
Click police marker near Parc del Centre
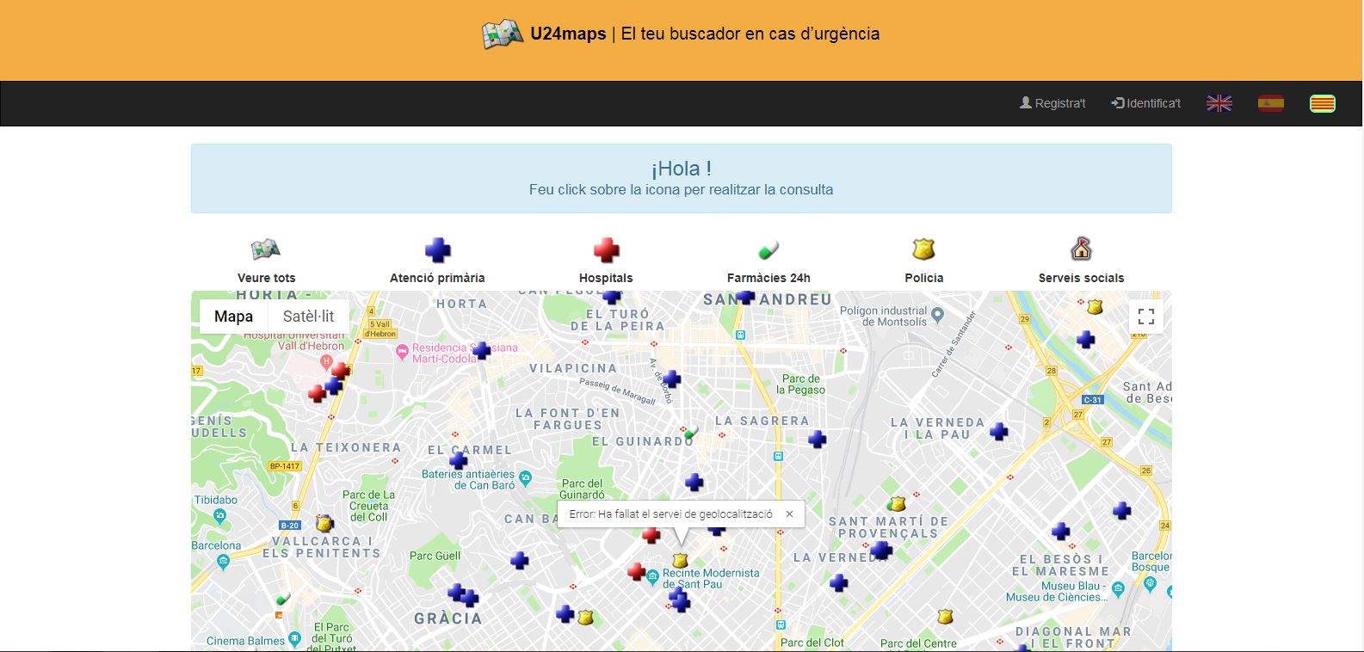pos(945,616)
